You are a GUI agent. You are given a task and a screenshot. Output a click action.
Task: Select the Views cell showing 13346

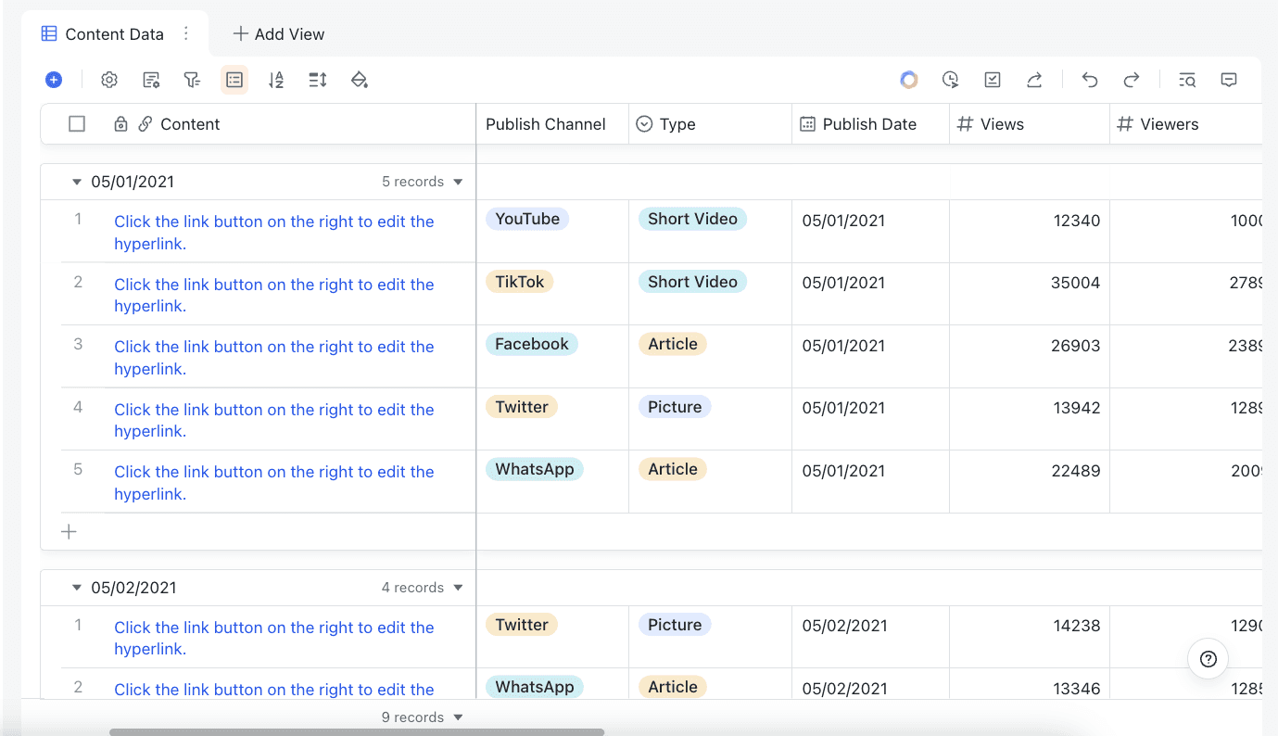click(1030, 684)
